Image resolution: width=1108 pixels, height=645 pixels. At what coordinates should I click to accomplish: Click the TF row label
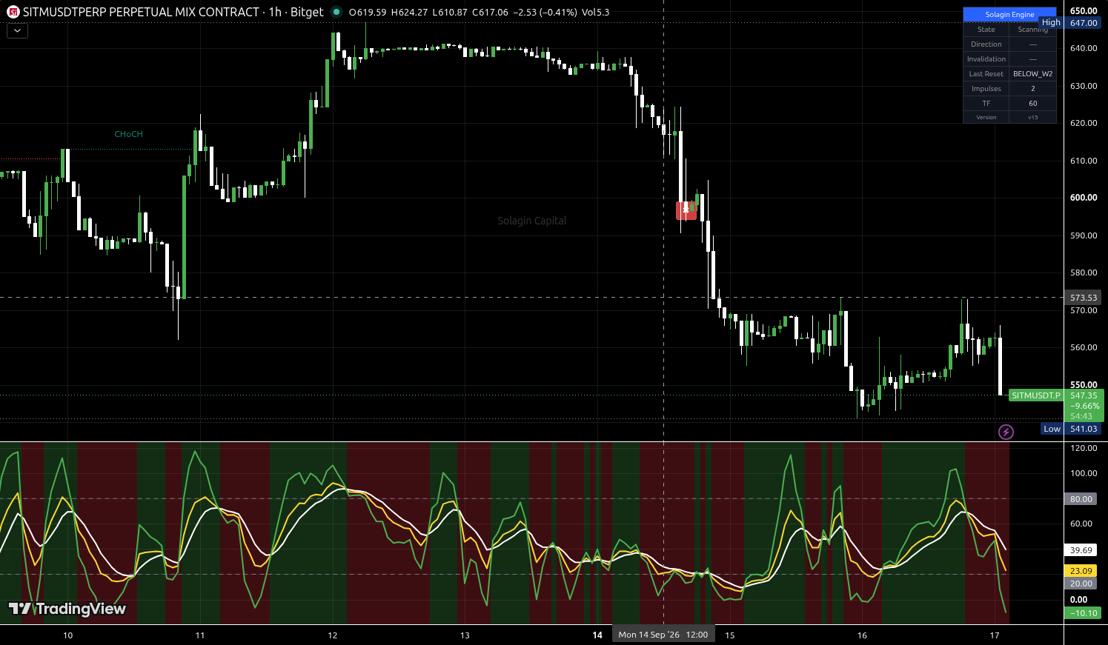pyautogui.click(x=986, y=104)
